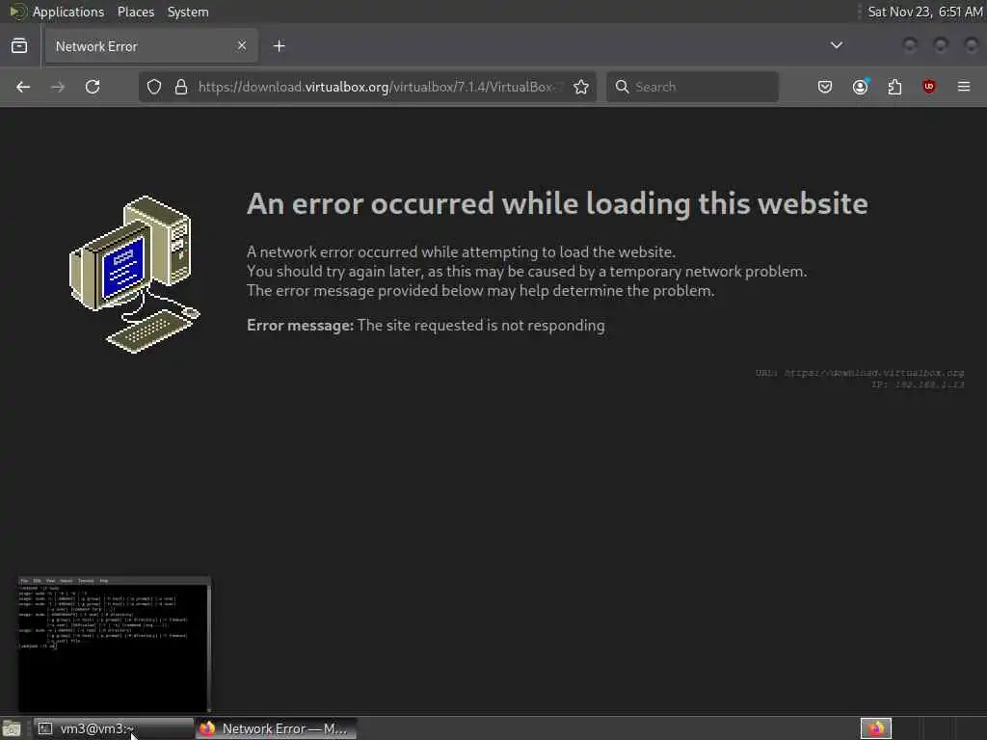Focus the Search input field

[x=692, y=87]
